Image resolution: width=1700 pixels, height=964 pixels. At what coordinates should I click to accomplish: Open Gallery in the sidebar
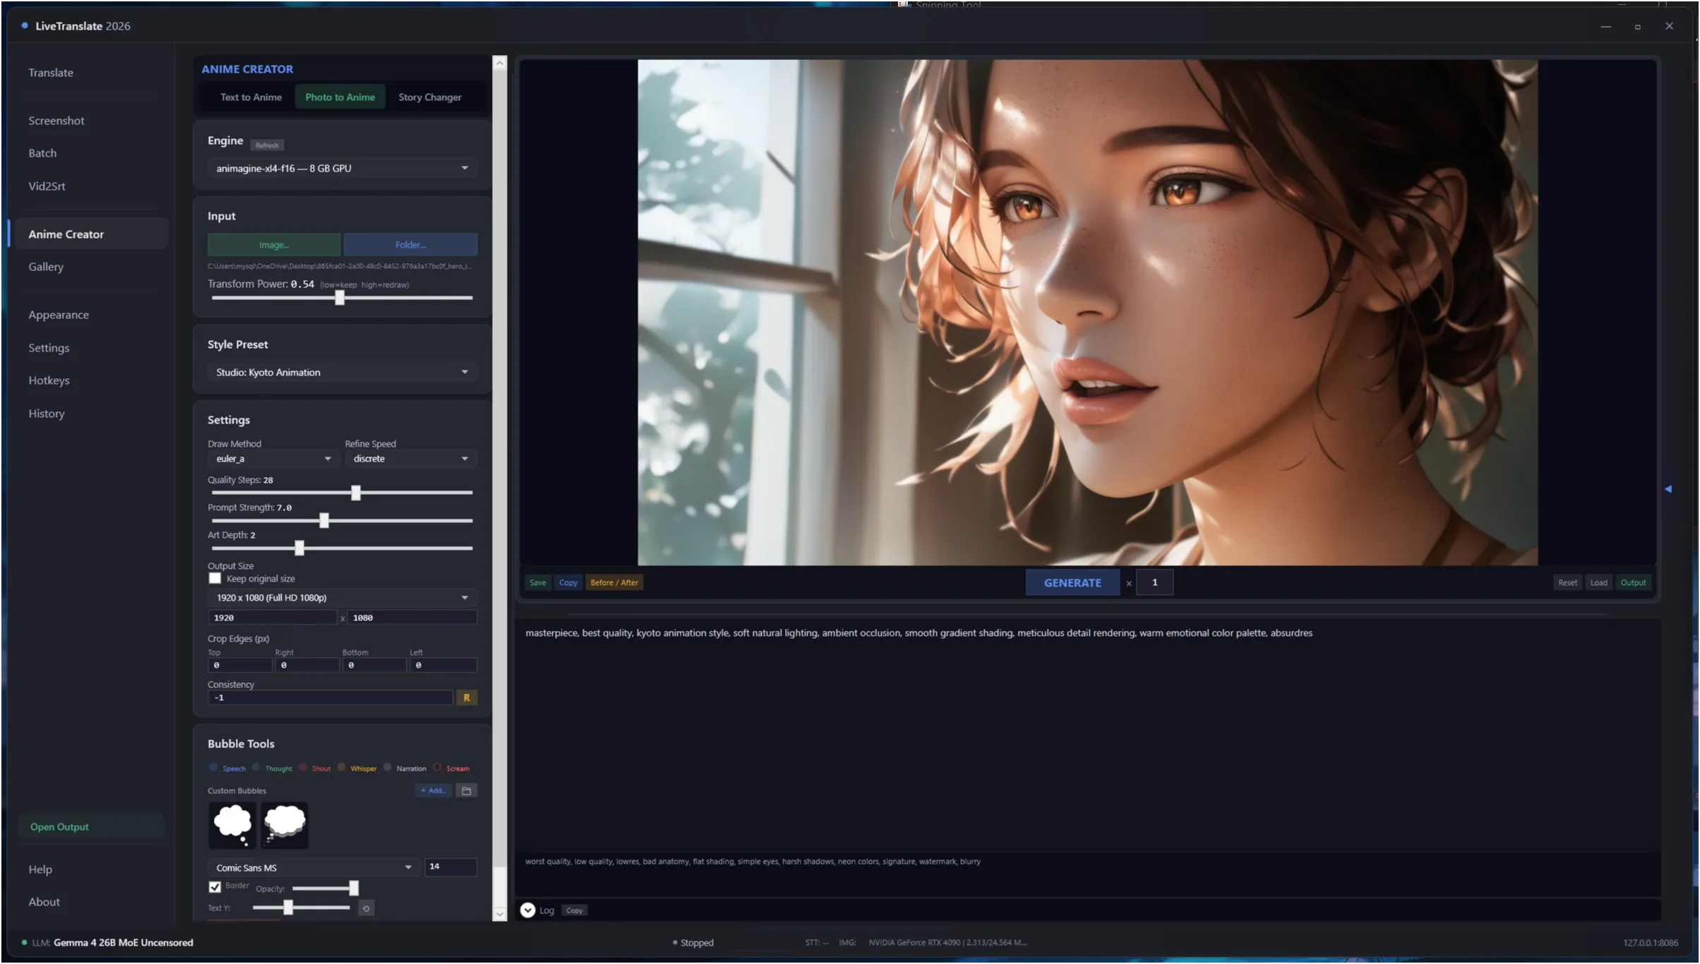tap(46, 267)
